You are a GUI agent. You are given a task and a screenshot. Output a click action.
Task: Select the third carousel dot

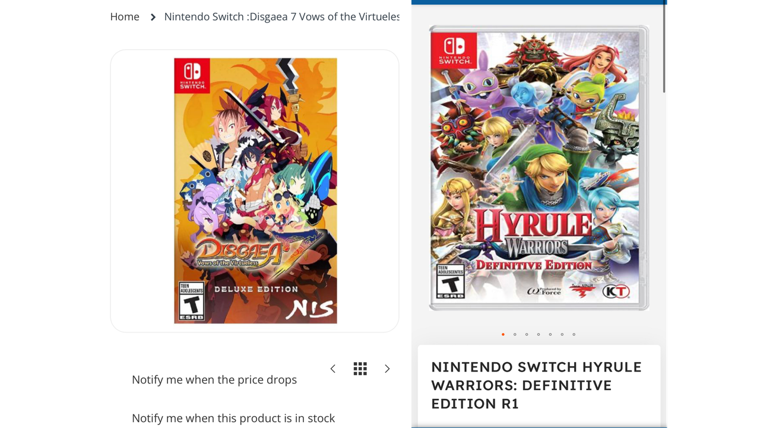527,334
